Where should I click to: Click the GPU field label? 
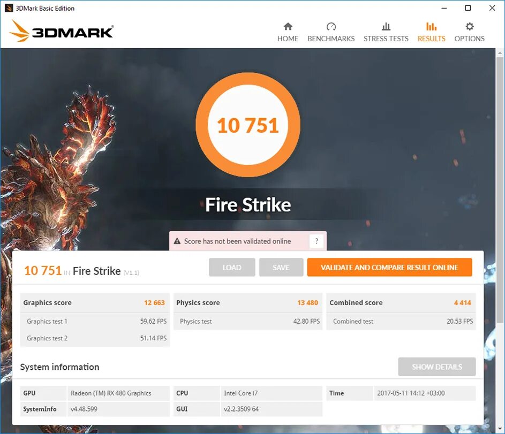point(29,393)
